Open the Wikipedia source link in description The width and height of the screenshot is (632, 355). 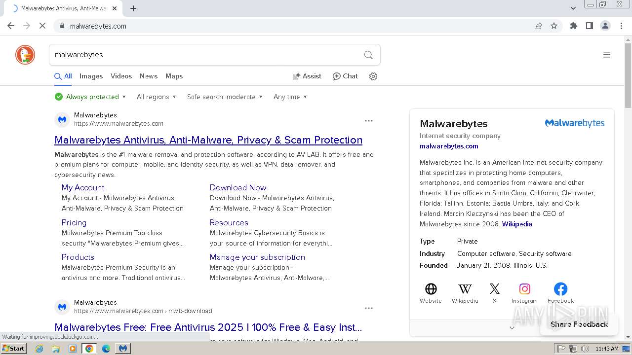click(517, 224)
